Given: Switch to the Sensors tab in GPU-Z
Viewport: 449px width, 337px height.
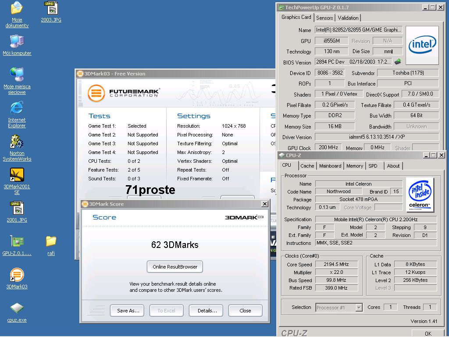Looking at the screenshot, I should pos(324,18).
